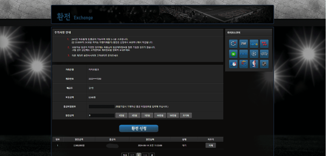
Task: Open the 7M score icon
Action: tap(243, 44)
